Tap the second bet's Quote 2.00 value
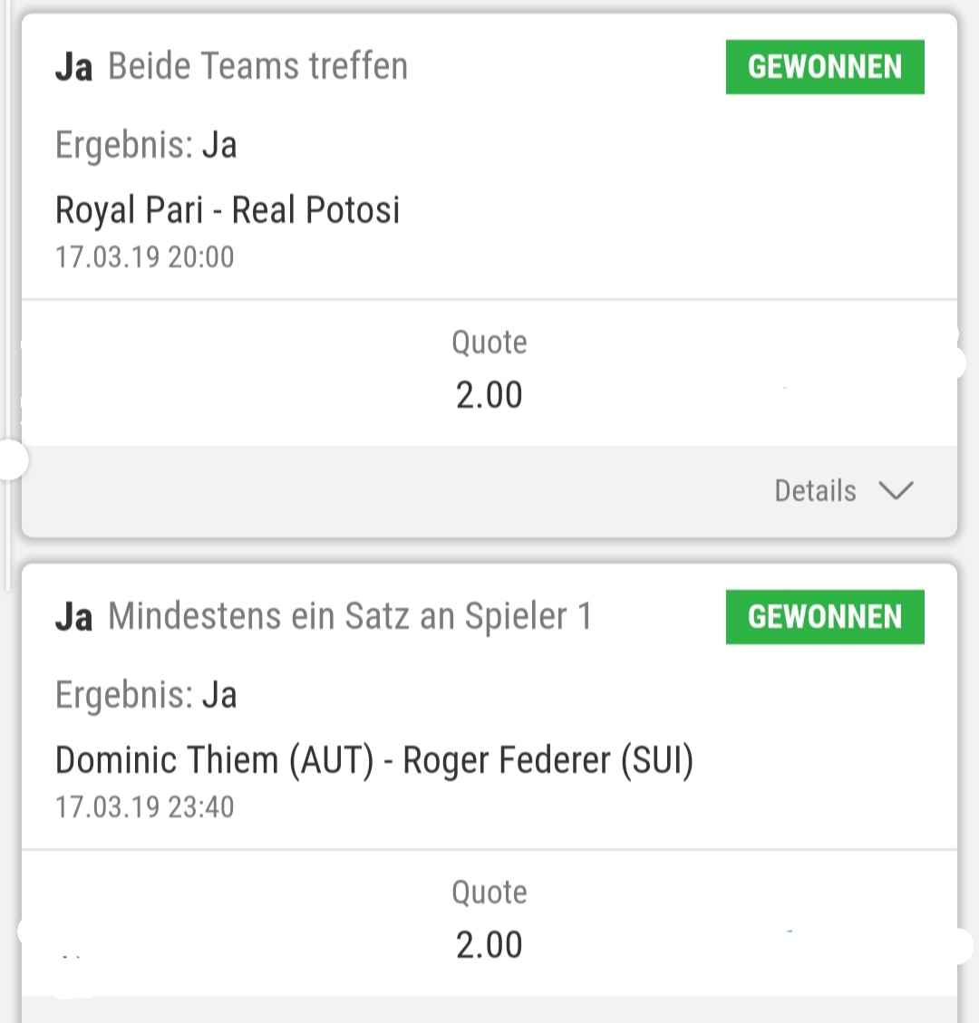The height and width of the screenshot is (1023, 979). [x=489, y=945]
